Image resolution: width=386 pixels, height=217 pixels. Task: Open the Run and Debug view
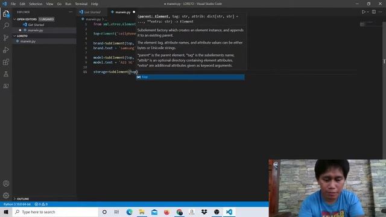click(6, 49)
